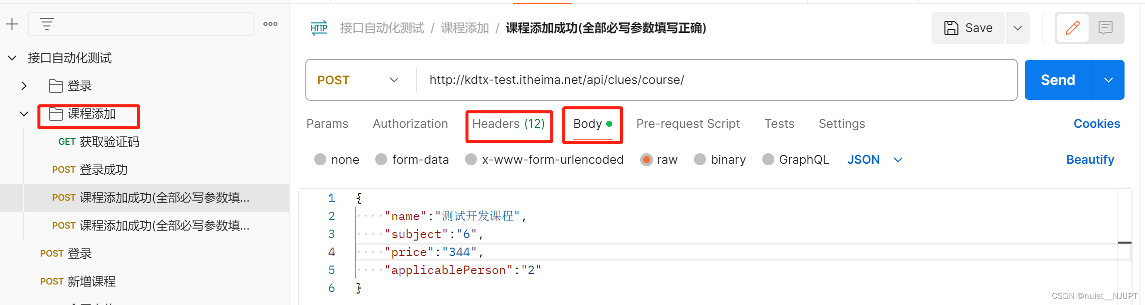Select the none body type radio
The height and width of the screenshot is (305, 1145).
tap(320, 160)
